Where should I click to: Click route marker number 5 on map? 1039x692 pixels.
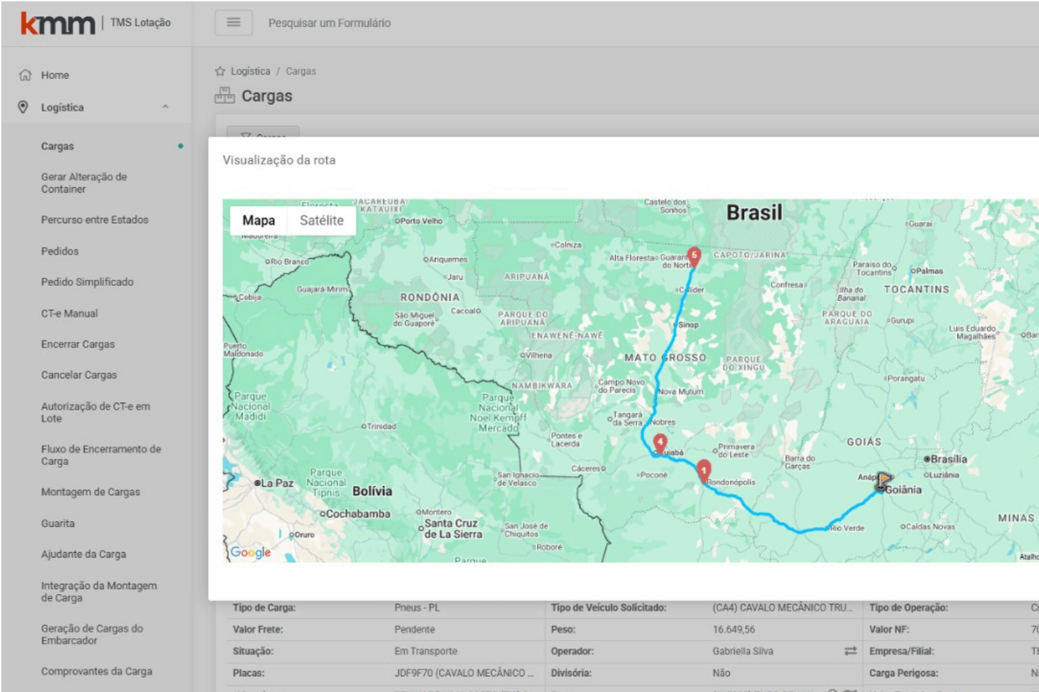point(693,255)
